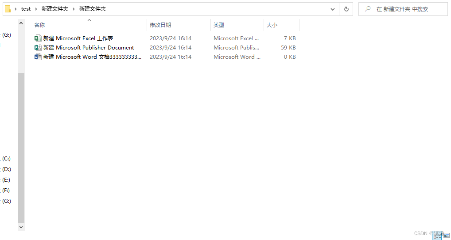Switch to details view at bottom right

(437, 236)
